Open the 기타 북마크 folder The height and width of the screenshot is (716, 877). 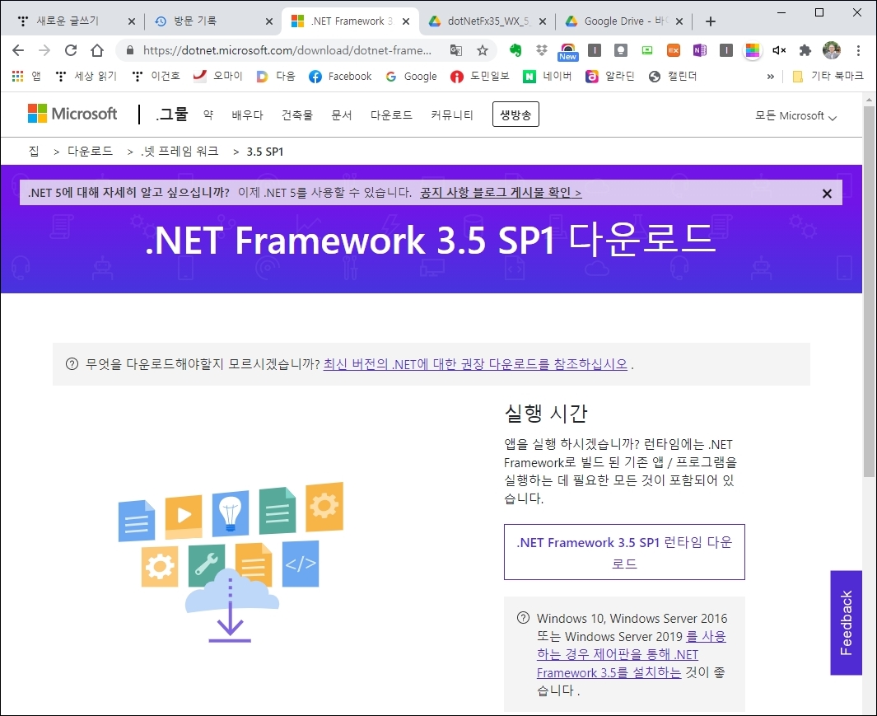point(828,76)
